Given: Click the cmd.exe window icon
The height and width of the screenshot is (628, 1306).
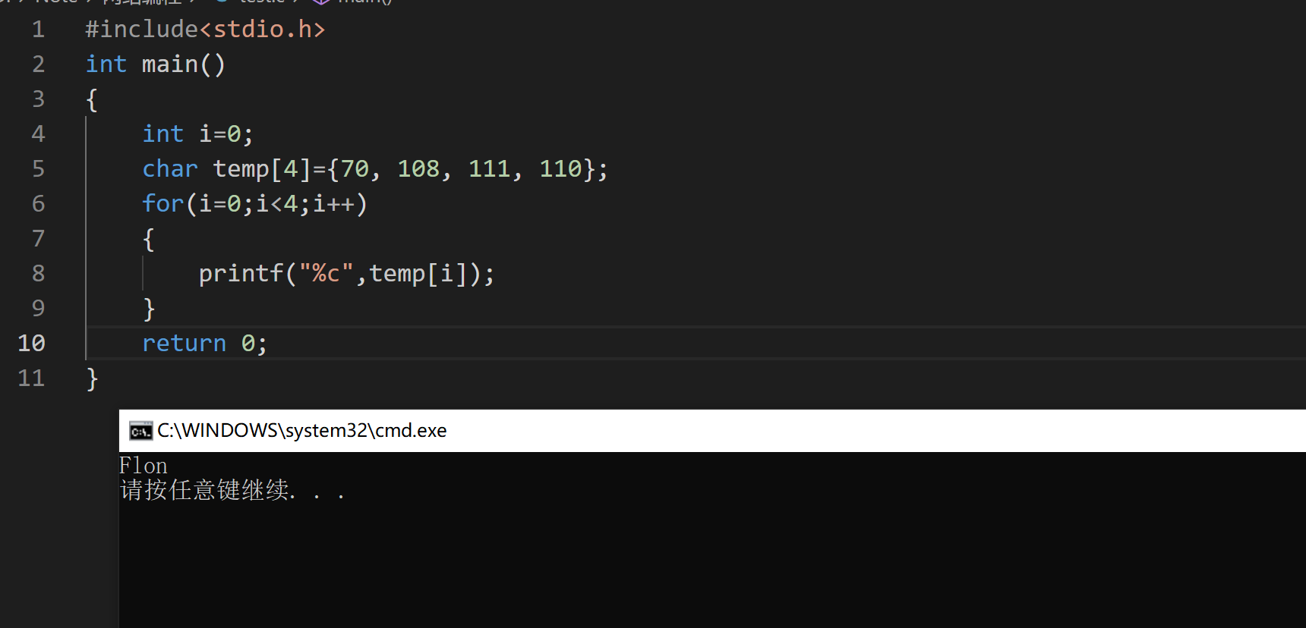Looking at the screenshot, I should pyautogui.click(x=140, y=431).
